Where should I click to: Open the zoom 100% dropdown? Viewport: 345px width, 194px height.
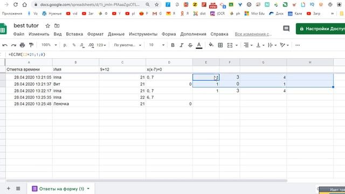(x=49, y=45)
